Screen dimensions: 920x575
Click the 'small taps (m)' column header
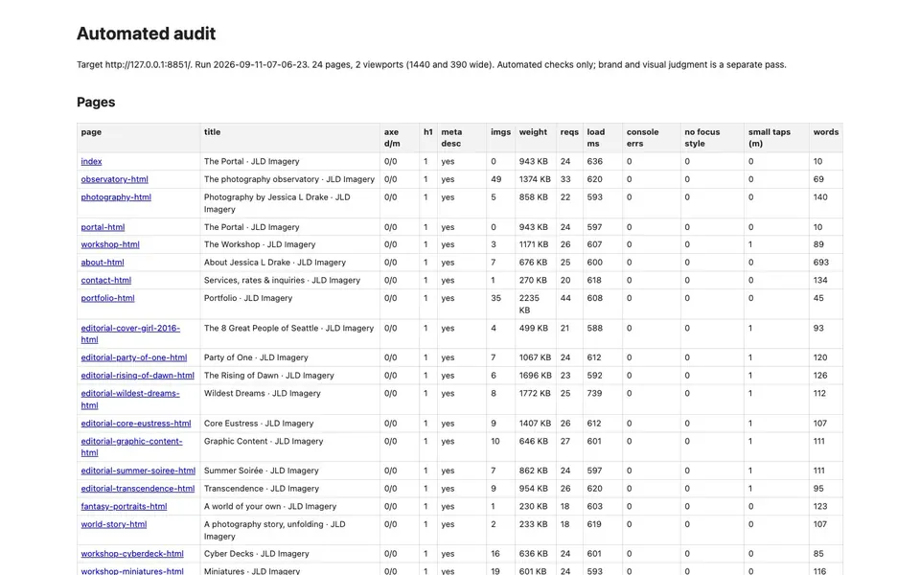point(770,138)
